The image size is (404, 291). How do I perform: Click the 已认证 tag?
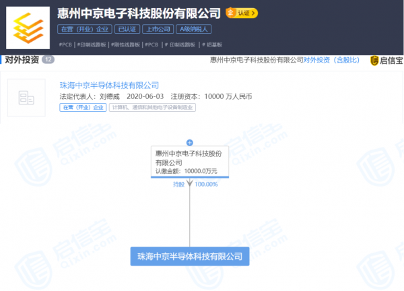coord(127,29)
